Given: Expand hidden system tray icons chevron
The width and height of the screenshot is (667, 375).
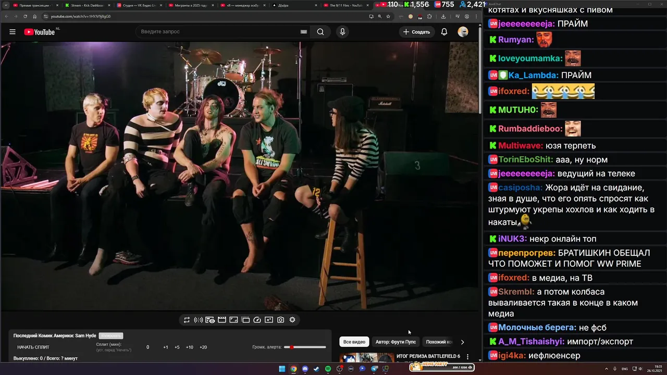Looking at the screenshot, I should [607, 369].
